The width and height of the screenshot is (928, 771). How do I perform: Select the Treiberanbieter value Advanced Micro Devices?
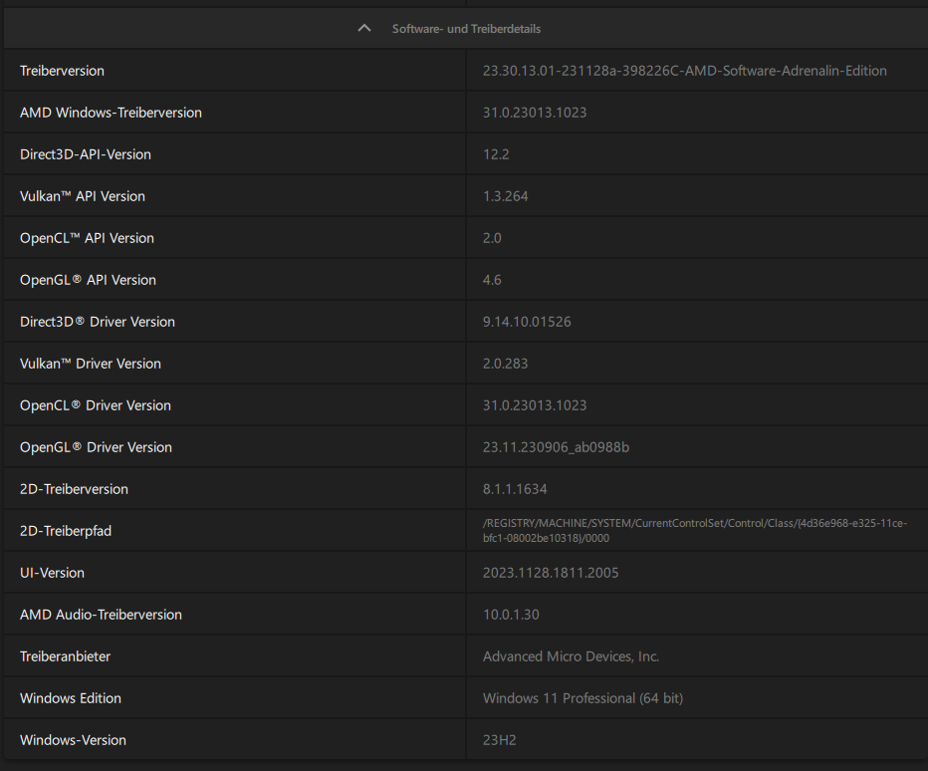point(571,656)
